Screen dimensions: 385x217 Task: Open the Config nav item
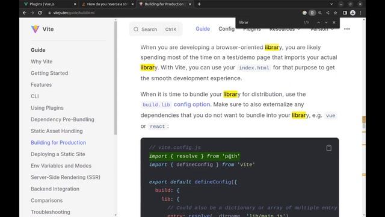(x=227, y=29)
